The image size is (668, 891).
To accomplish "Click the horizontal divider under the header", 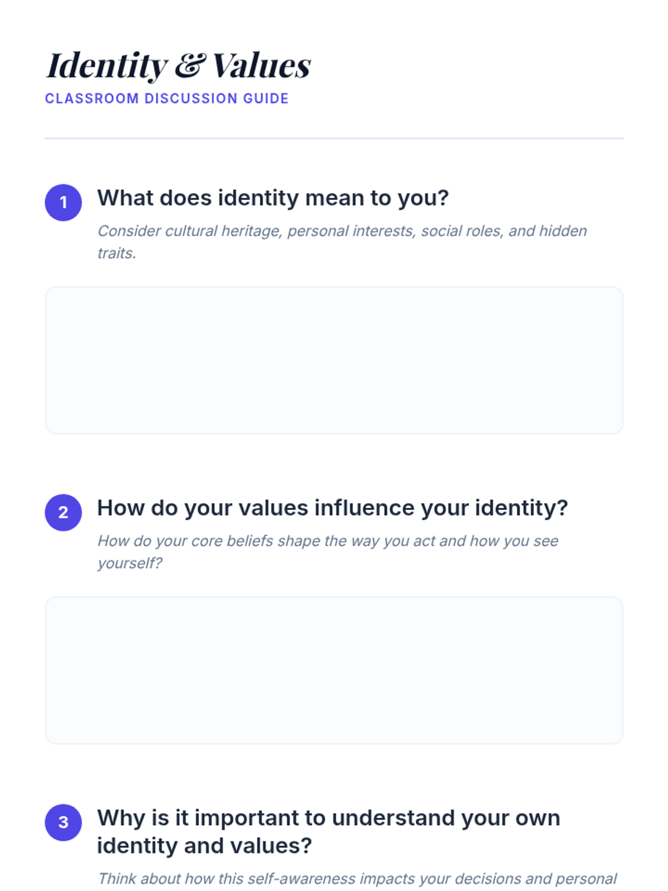I will coord(334,138).
